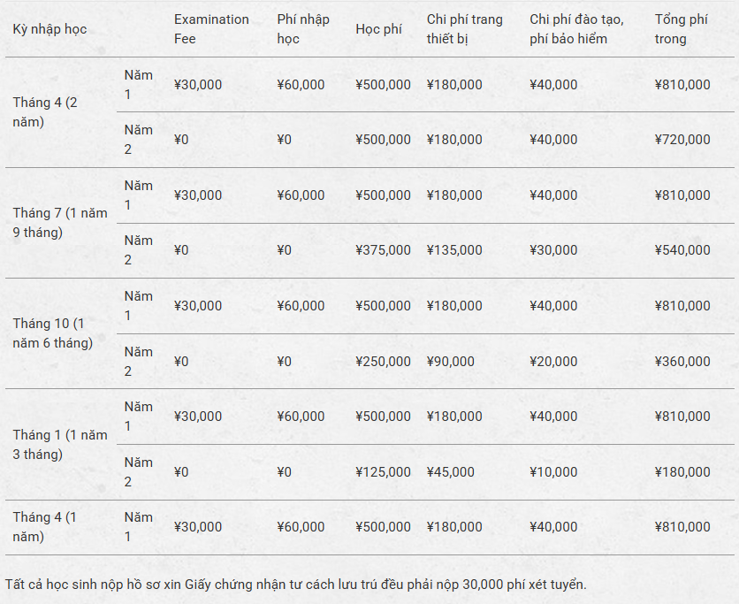Click the "Tháng 10 (1 năm 6 tháng)" cell

pyautogui.click(x=52, y=333)
